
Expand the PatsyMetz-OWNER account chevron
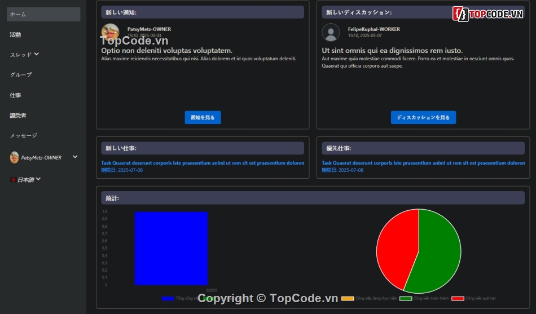(75, 157)
